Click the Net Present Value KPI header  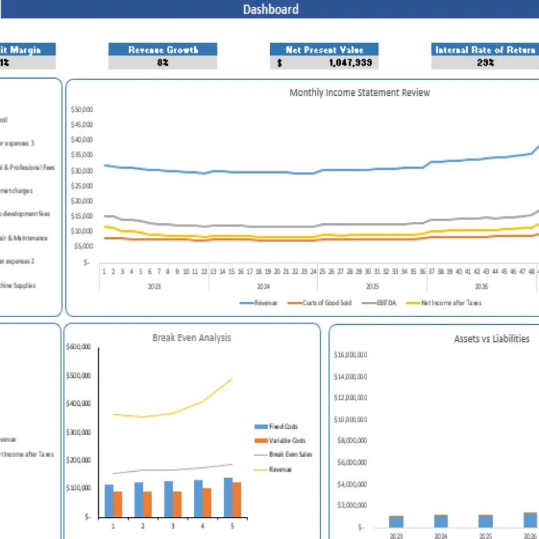(324, 49)
